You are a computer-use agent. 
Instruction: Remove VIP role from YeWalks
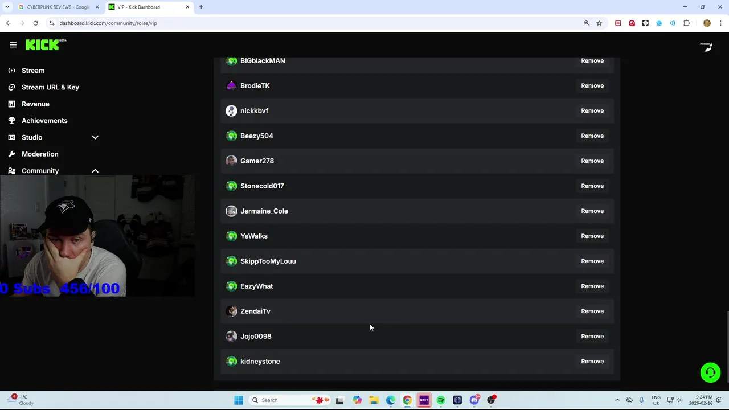(592, 236)
